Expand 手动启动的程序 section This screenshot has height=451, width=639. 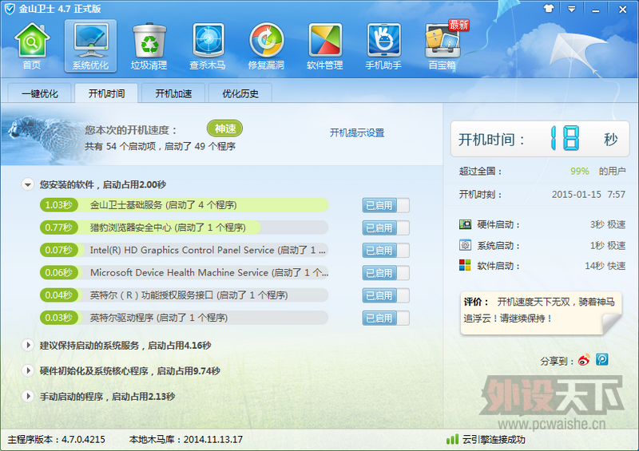point(28,397)
